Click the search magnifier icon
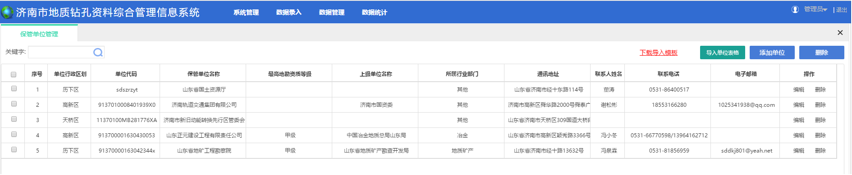The width and height of the screenshot is (852, 175). 98,52
